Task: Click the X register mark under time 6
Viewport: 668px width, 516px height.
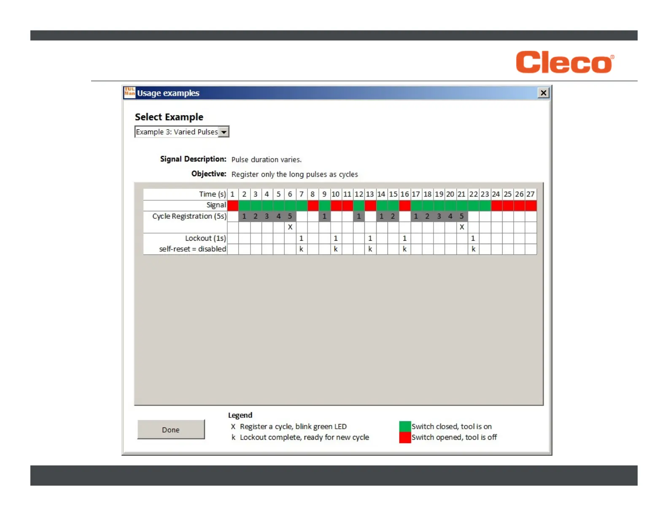Action: click(x=290, y=227)
